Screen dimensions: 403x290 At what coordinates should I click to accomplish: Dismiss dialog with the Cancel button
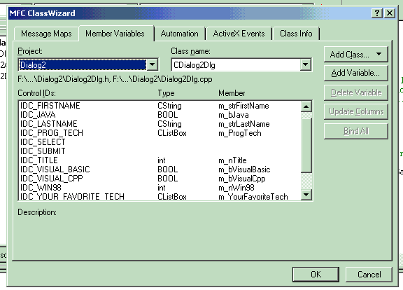pos(369,275)
